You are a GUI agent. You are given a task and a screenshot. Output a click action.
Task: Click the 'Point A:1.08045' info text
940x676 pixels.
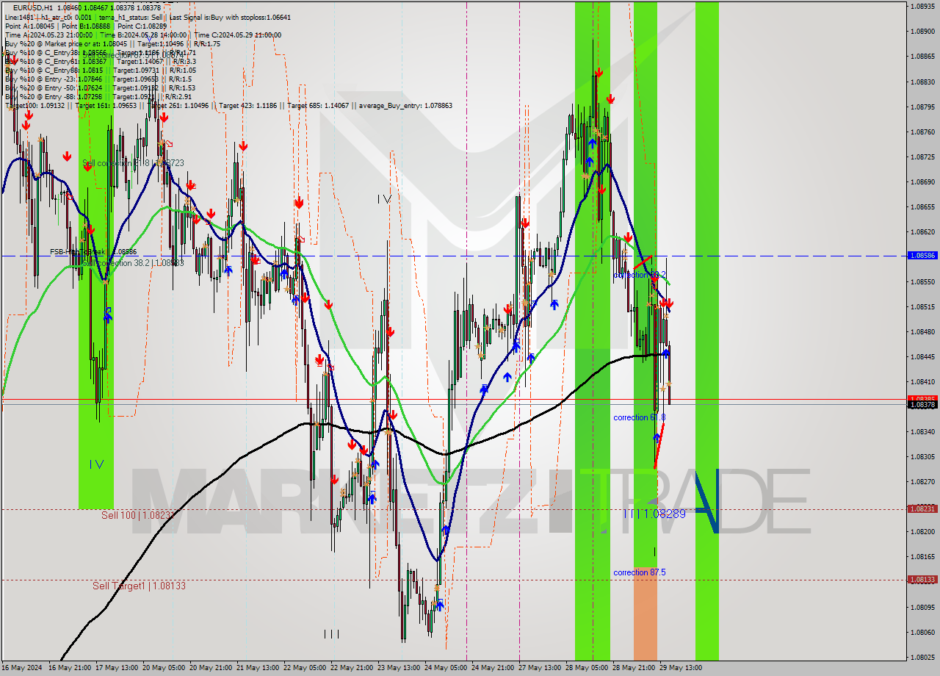pos(30,26)
